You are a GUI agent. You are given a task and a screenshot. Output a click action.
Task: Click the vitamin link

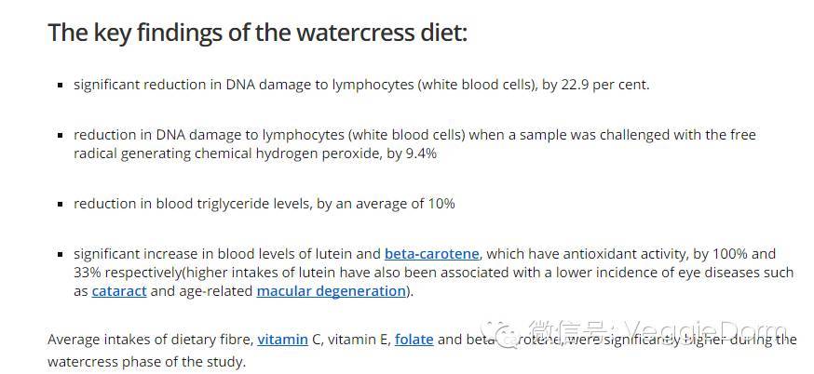coord(282,340)
